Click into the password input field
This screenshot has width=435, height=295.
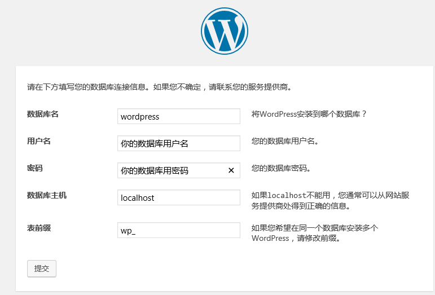coord(179,170)
